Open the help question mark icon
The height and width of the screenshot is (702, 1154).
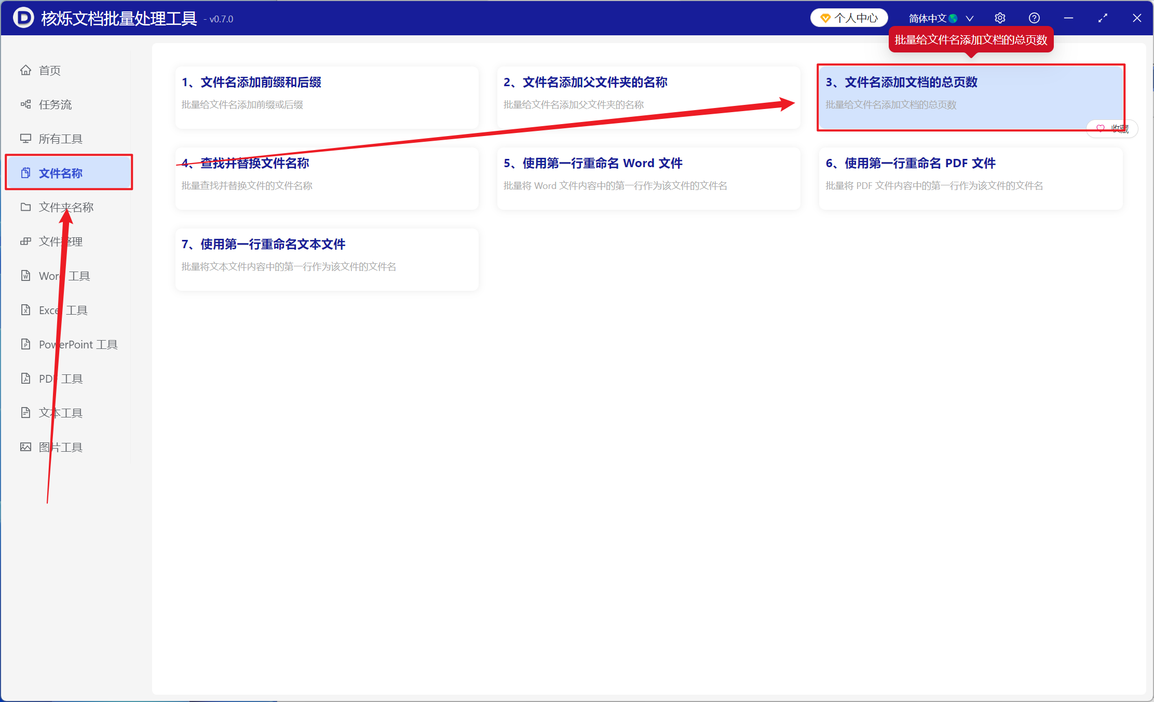[1034, 18]
